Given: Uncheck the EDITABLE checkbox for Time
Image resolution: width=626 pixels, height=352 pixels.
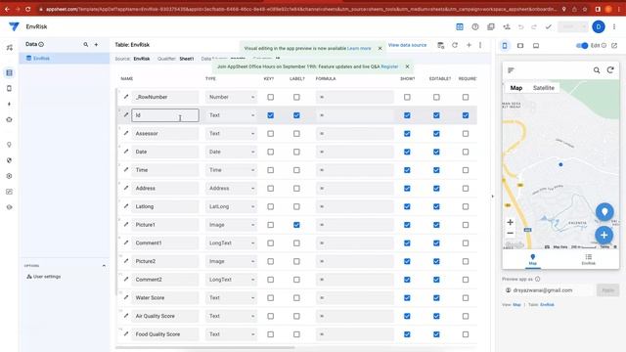Looking at the screenshot, I should coord(436,170).
